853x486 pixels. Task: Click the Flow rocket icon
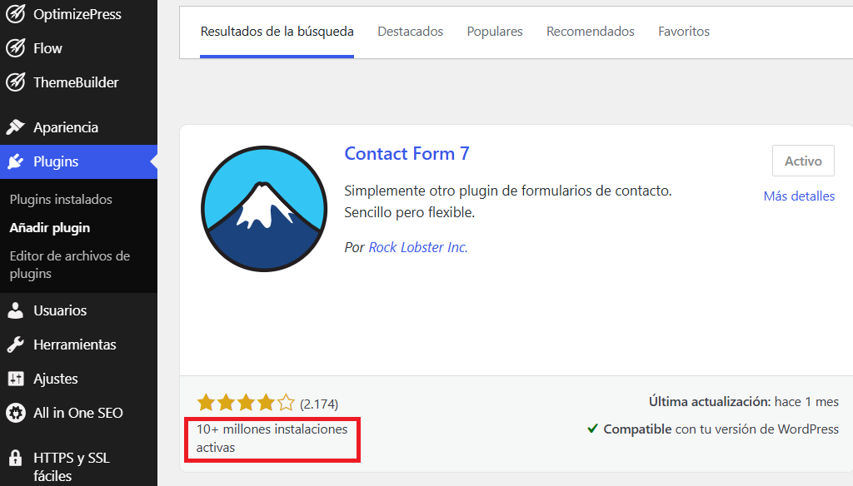coord(16,47)
